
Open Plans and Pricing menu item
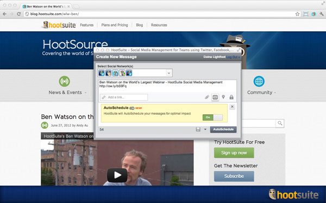(x=115, y=25)
